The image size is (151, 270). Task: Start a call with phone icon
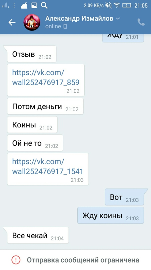(141, 22)
